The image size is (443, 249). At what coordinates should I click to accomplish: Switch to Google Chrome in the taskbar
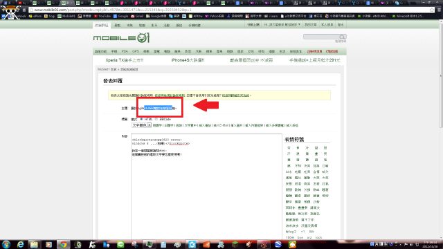(63, 244)
